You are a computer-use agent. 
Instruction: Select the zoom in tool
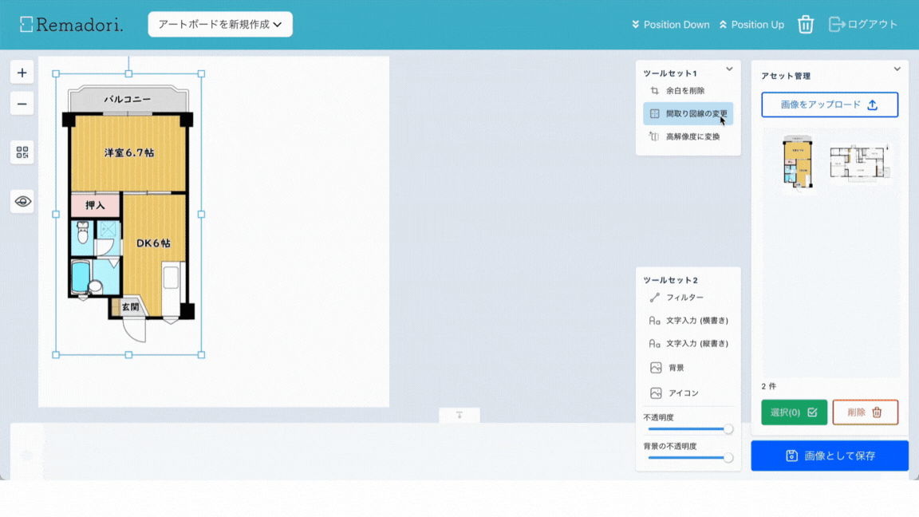click(x=22, y=72)
